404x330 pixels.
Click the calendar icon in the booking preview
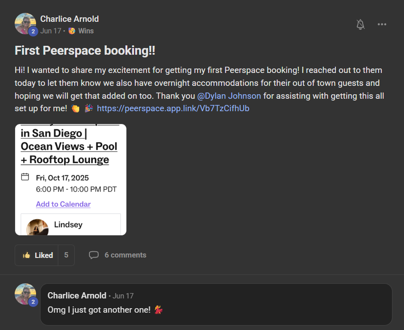coord(25,176)
